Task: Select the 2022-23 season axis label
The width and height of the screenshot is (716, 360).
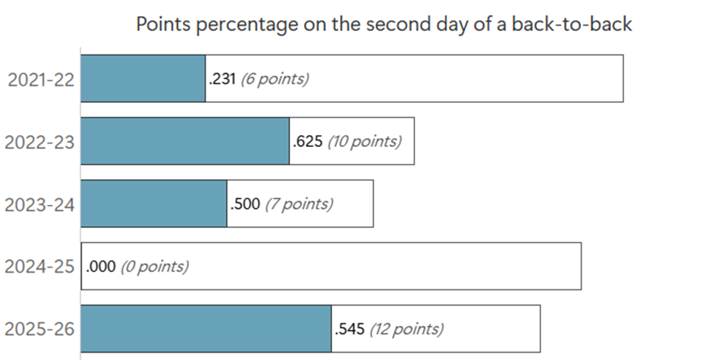Action: coord(40,142)
